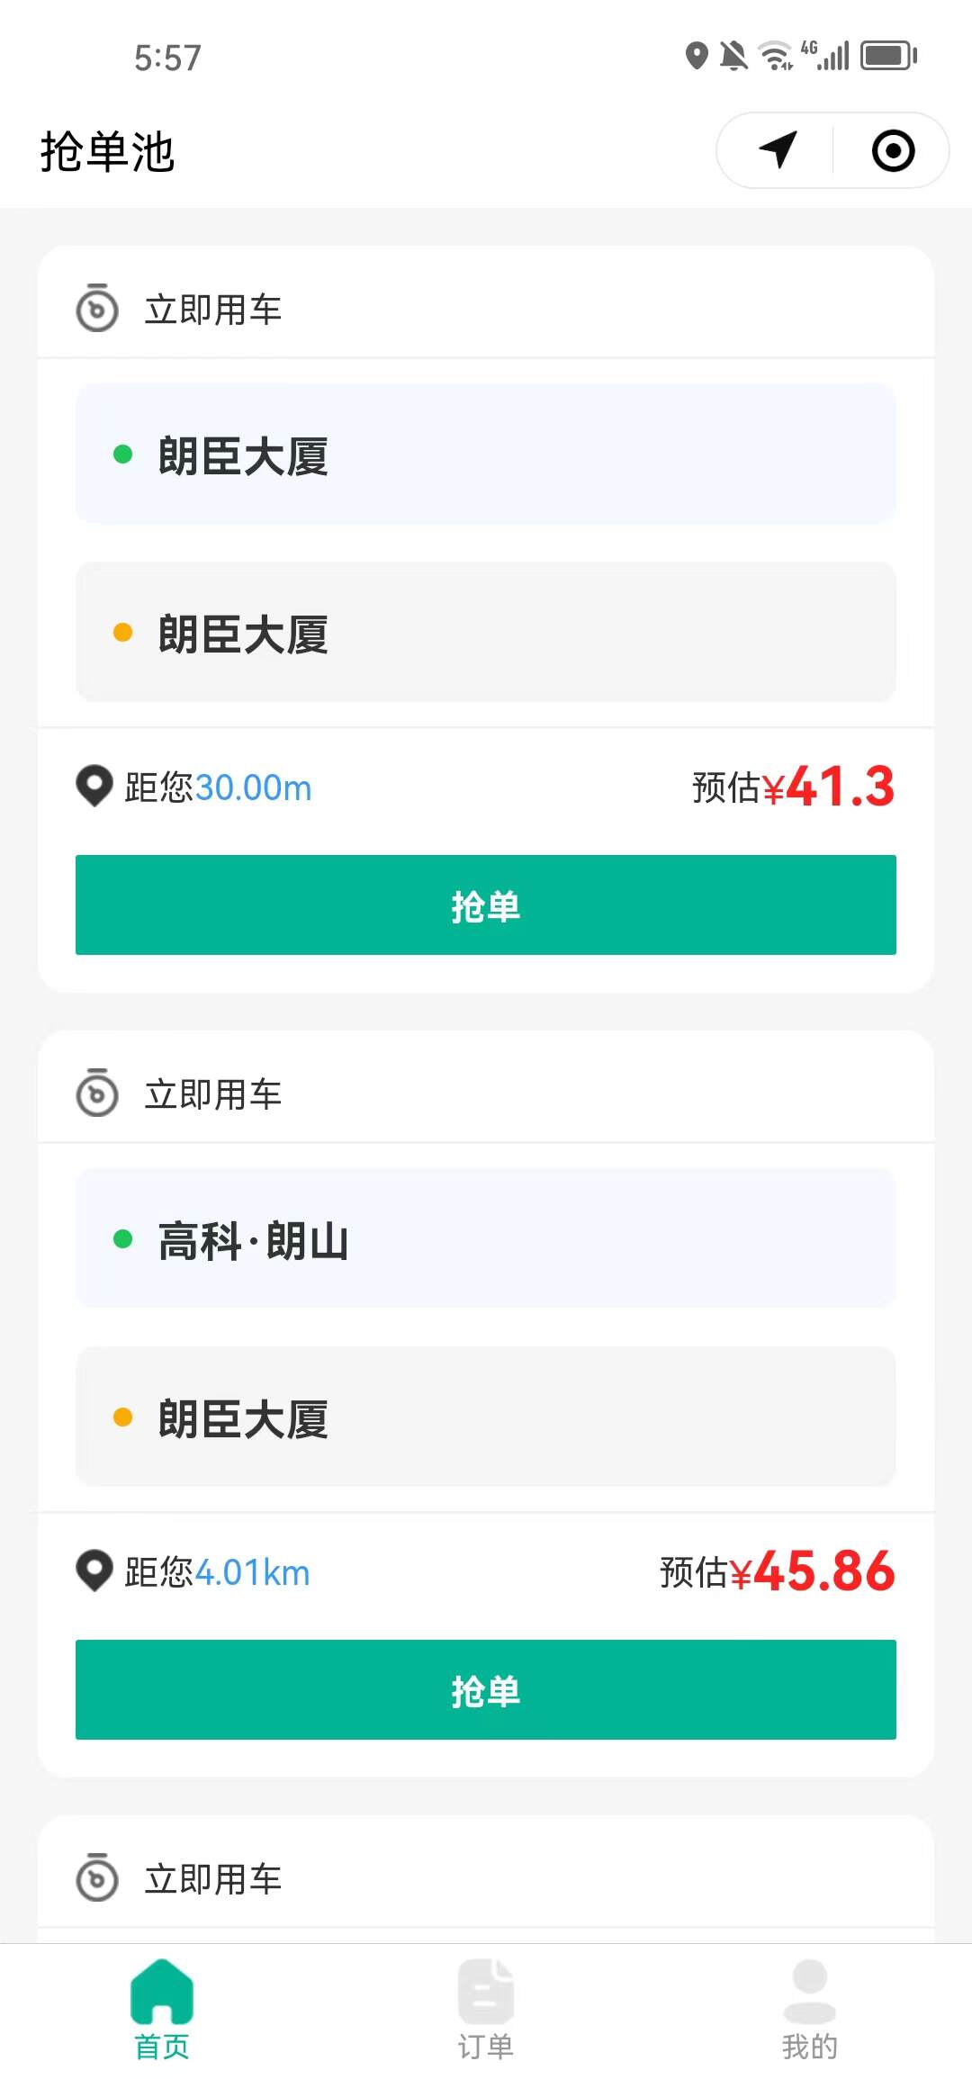This screenshot has width=972, height=2079.
Task: Tap the circular target icon in header
Action: point(893,150)
